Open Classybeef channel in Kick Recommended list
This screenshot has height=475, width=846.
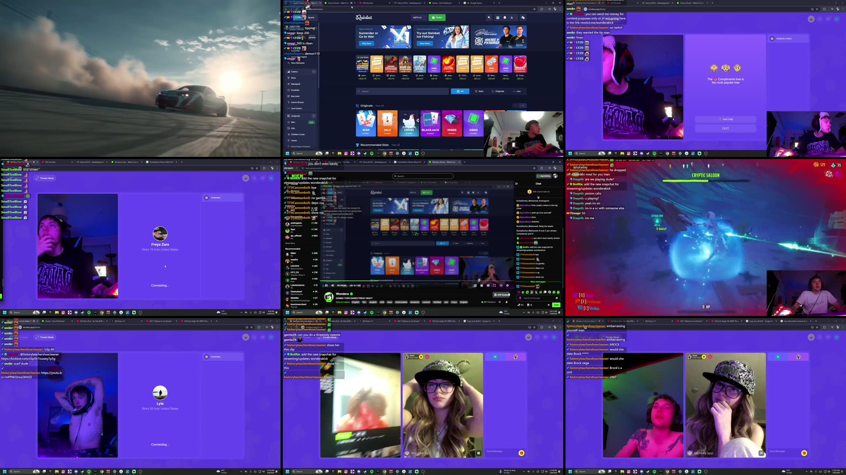(x=301, y=292)
